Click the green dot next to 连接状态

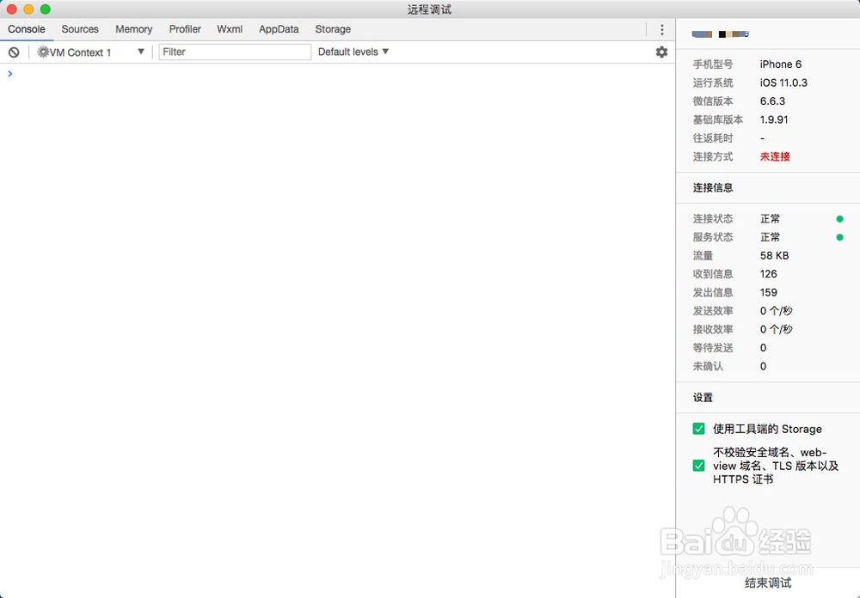tap(839, 219)
